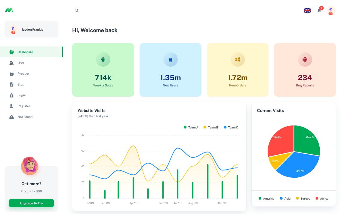Click the Windows icon on Item Orders card
Image resolution: width=341 pixels, height=214 pixels.
pyautogui.click(x=238, y=59)
